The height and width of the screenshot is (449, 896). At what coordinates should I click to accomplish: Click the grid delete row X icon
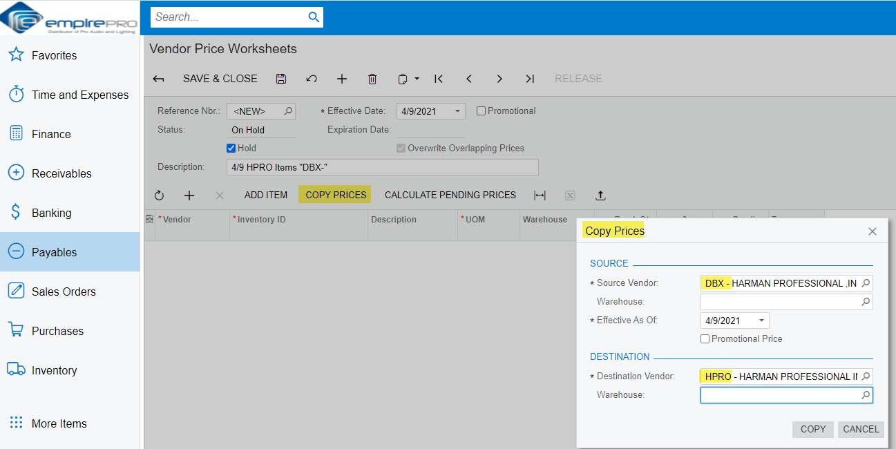coord(220,195)
